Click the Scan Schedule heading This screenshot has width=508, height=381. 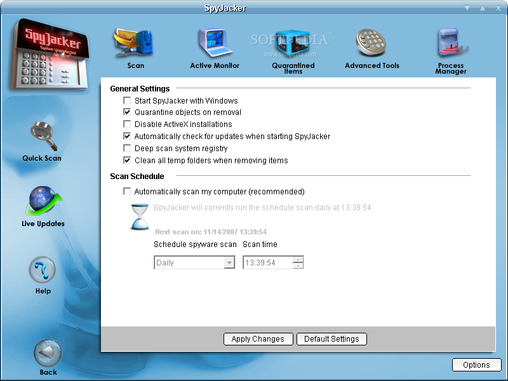(137, 177)
